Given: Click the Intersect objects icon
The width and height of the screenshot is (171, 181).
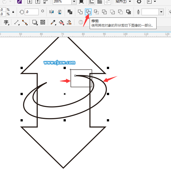Looking at the screenshot, I should pyautogui.click(x=96, y=12).
